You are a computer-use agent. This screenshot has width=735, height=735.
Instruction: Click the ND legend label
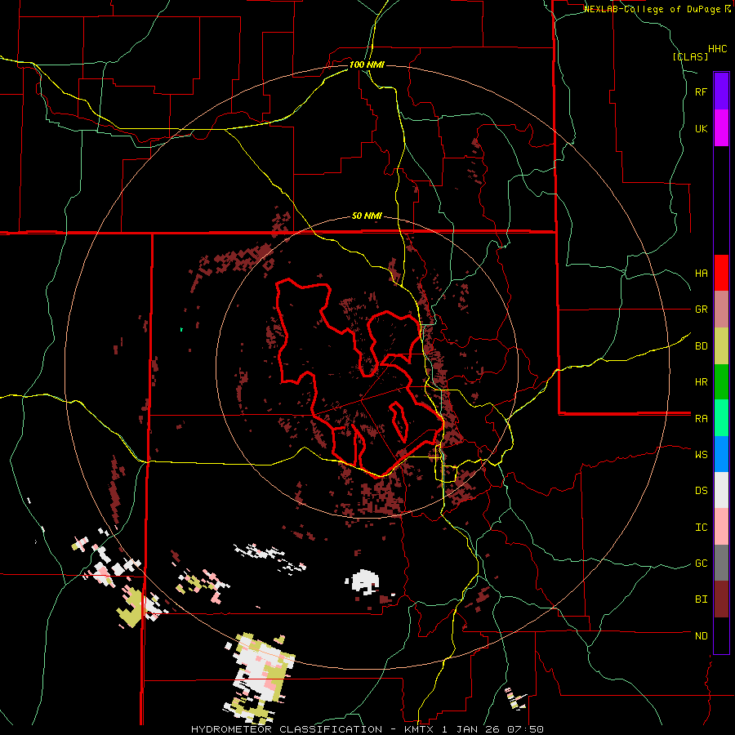click(x=701, y=636)
